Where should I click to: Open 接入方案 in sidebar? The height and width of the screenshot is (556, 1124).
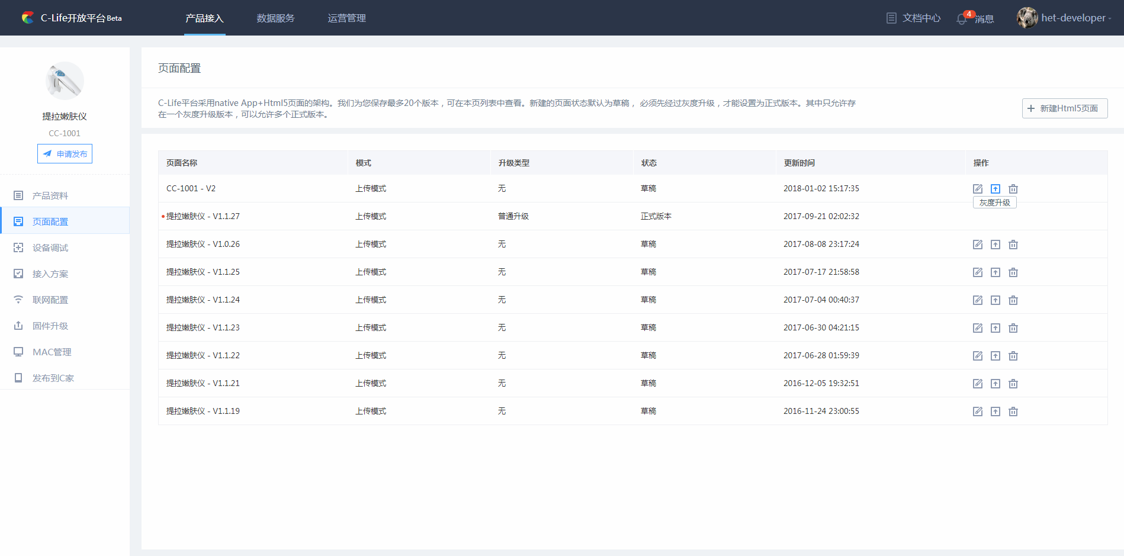(65, 274)
